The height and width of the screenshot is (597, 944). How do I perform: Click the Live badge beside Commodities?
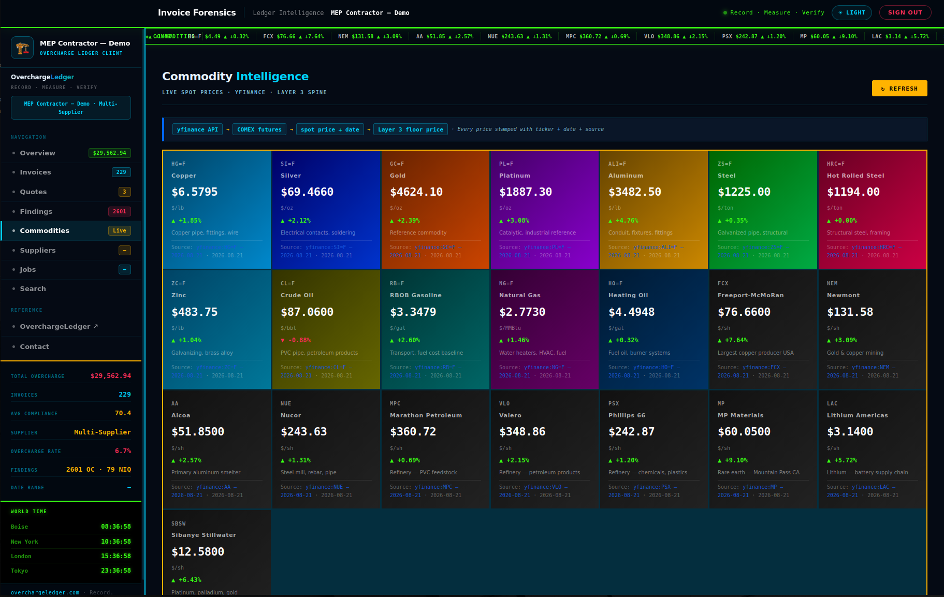pos(120,230)
